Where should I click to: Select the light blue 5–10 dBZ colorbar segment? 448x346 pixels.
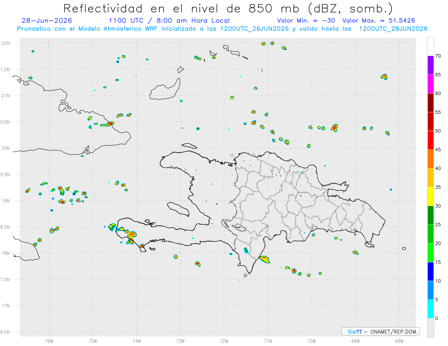(430, 290)
